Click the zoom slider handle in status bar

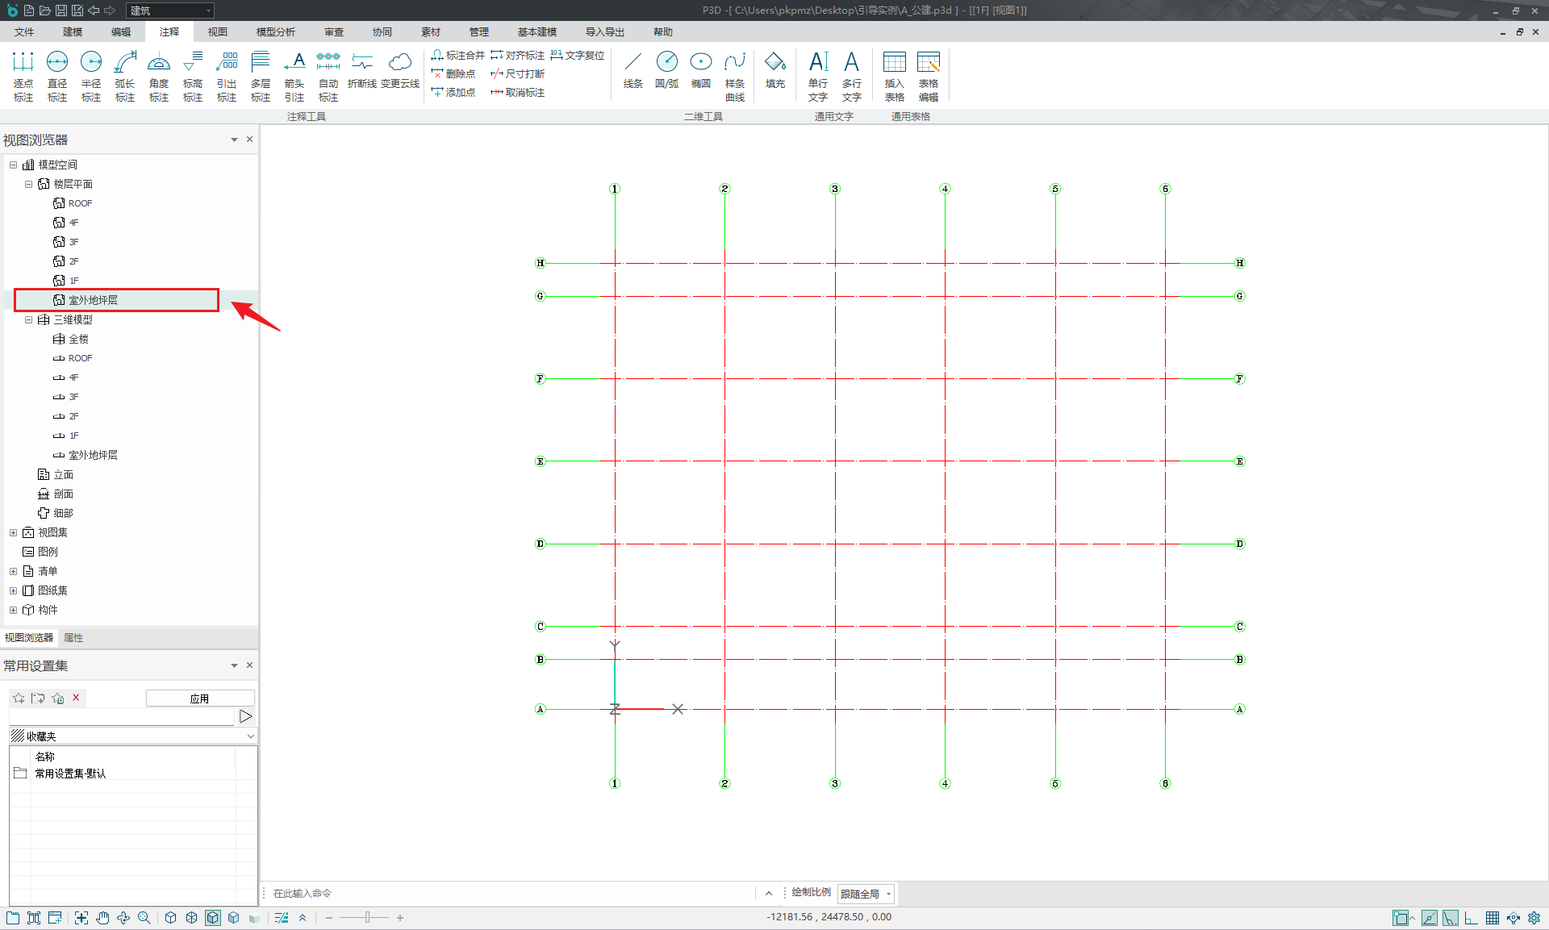367,918
